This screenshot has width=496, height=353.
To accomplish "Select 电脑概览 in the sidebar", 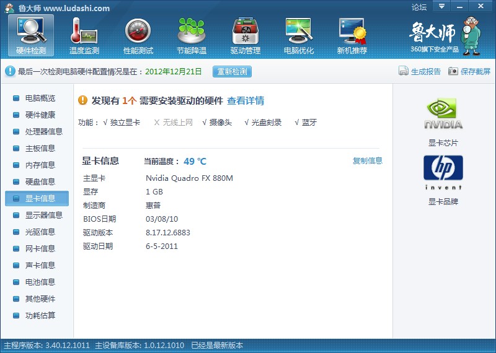I will tap(40, 98).
